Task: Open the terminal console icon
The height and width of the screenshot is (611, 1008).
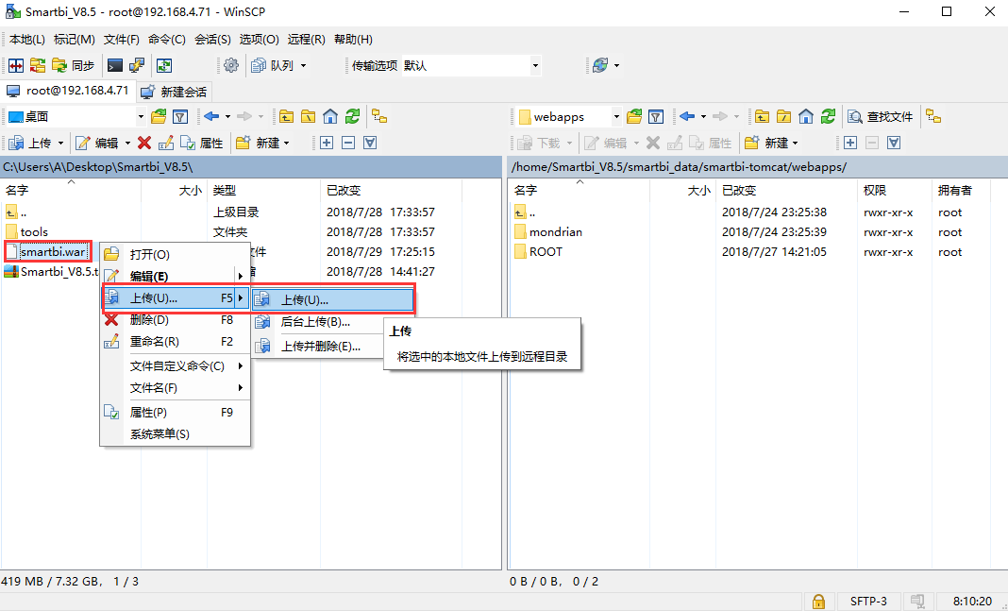Action: point(115,65)
